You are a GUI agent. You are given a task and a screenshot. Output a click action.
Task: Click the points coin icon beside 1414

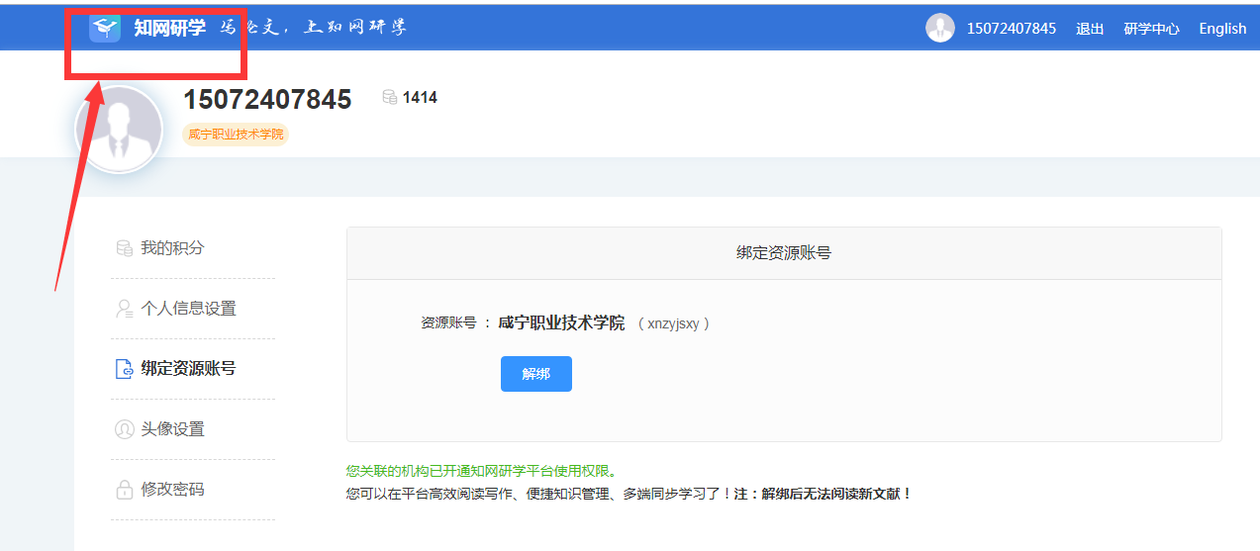point(389,97)
